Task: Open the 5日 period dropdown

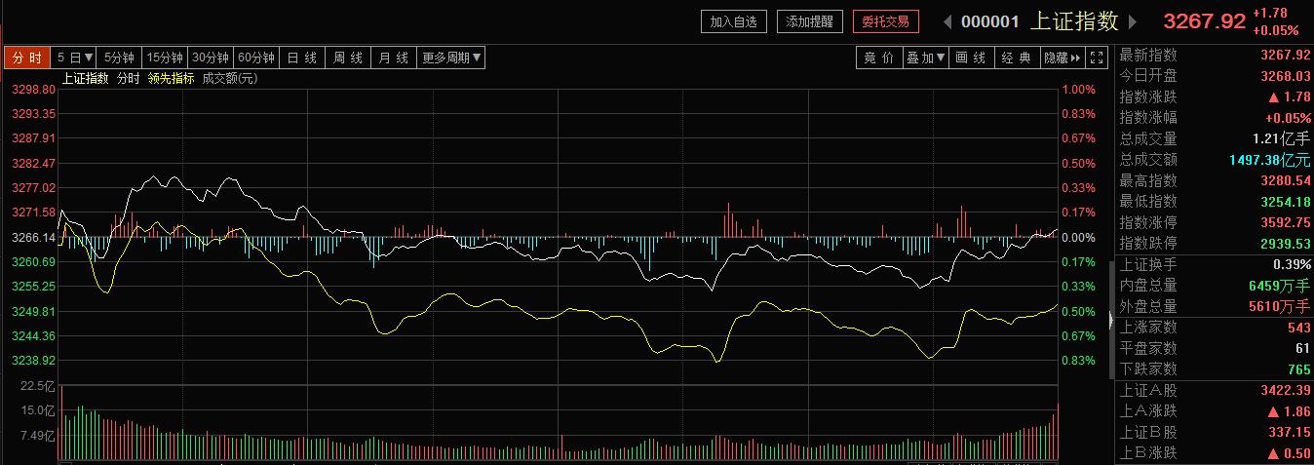Action: point(74,58)
